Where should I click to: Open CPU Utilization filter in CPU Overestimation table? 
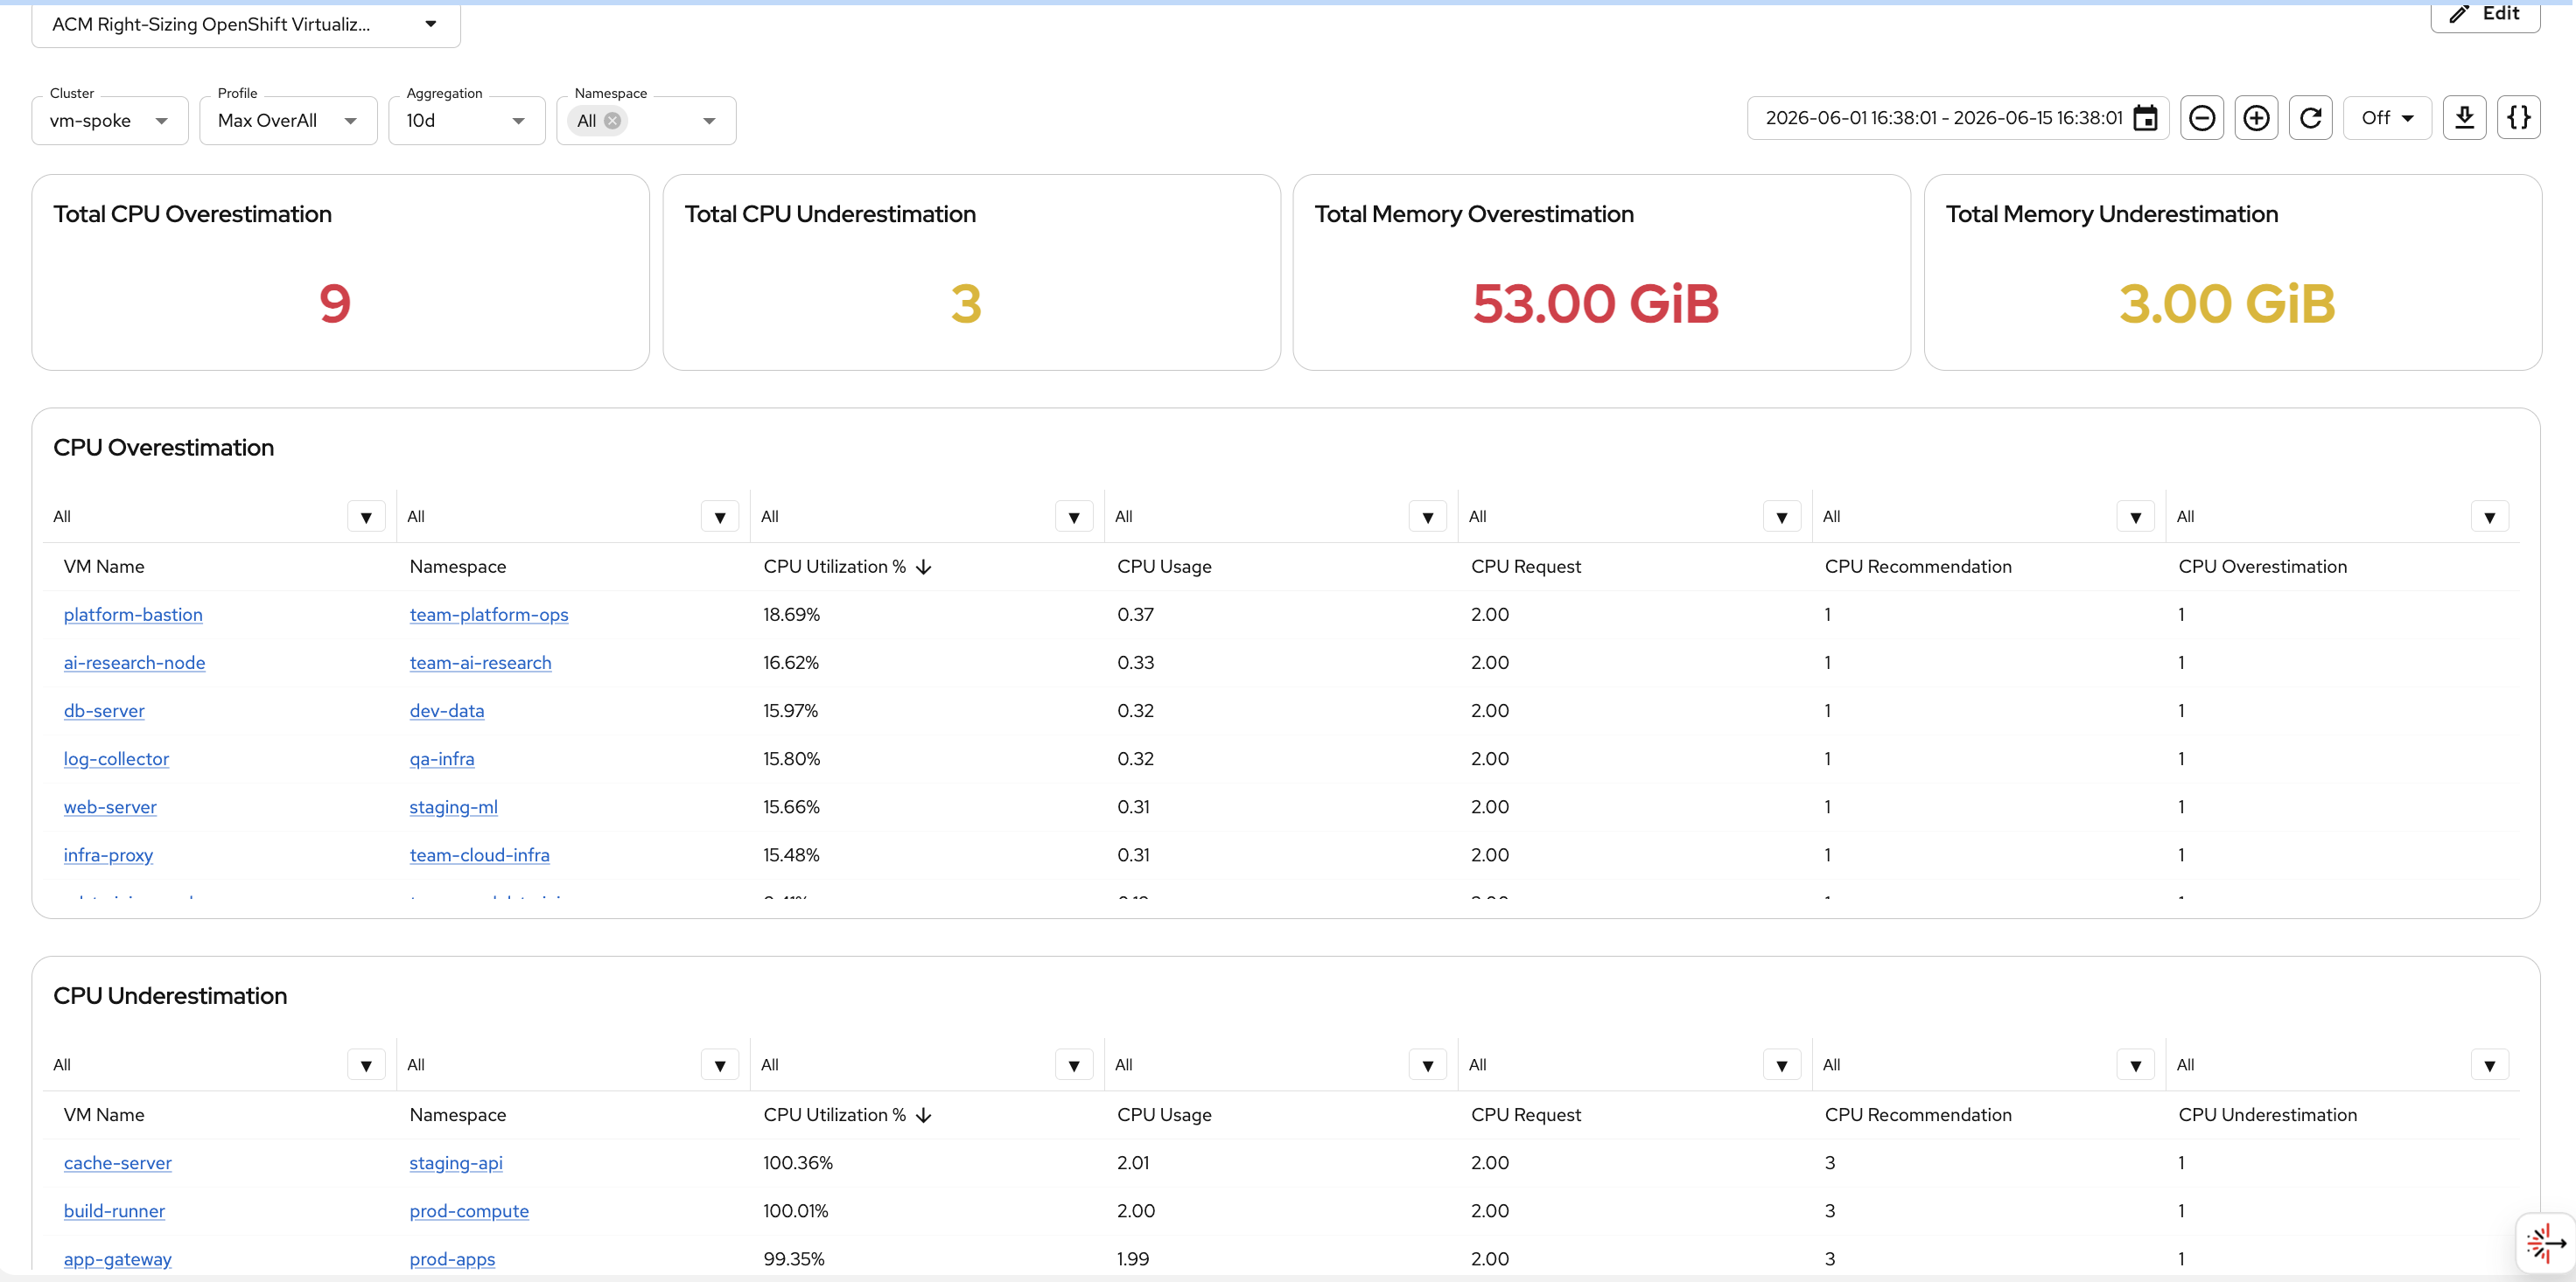pyautogui.click(x=1074, y=517)
